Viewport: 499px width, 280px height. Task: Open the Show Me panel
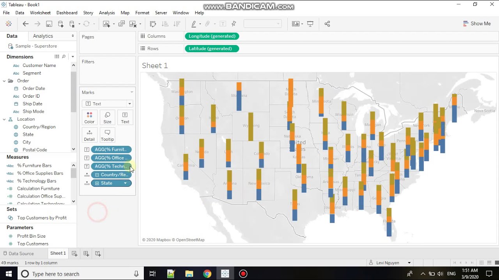point(477,24)
